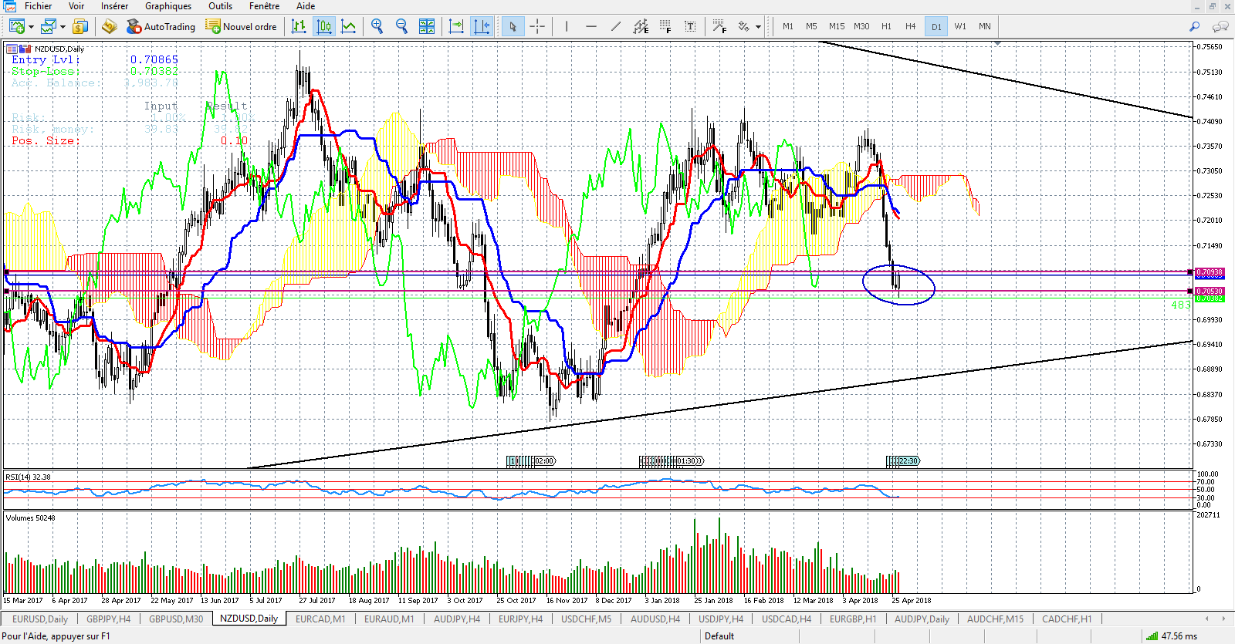1235x644 pixels.
Task: Open the Fichier menu
Action: coord(39,6)
